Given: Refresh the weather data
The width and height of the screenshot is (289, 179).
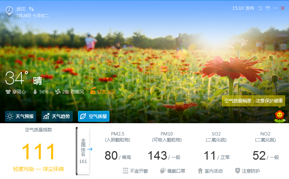Looking at the screenshot, I should coord(260,8).
